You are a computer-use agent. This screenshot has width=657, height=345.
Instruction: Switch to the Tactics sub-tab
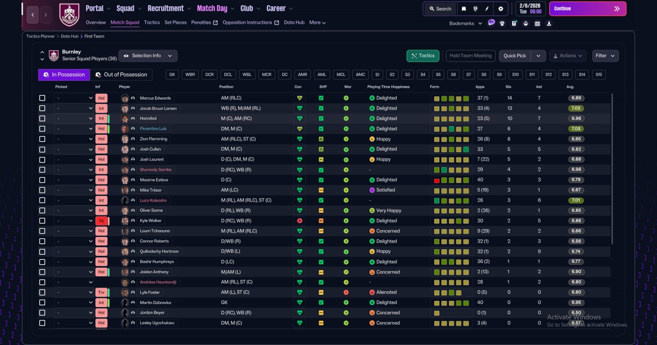click(152, 23)
